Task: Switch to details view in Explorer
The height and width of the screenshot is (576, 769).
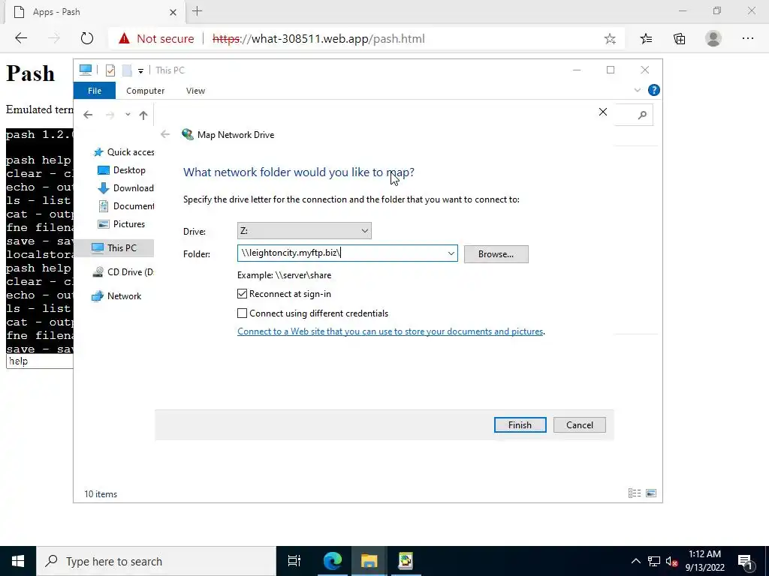Action: pos(635,493)
